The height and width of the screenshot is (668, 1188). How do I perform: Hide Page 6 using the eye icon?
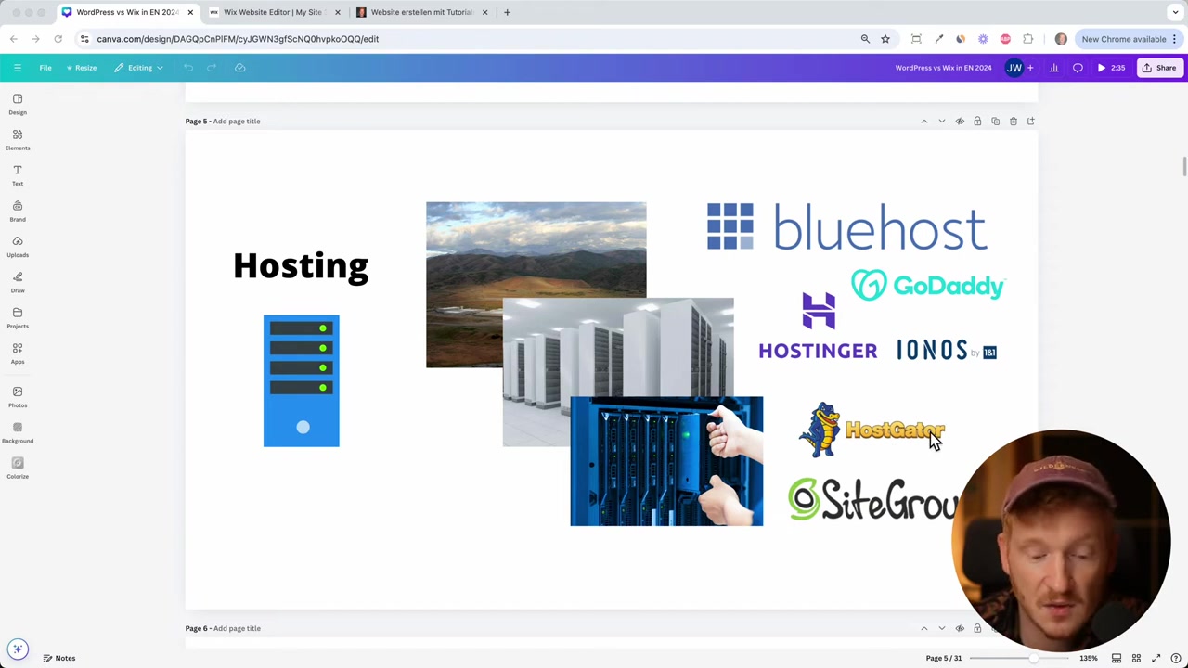[960, 629]
